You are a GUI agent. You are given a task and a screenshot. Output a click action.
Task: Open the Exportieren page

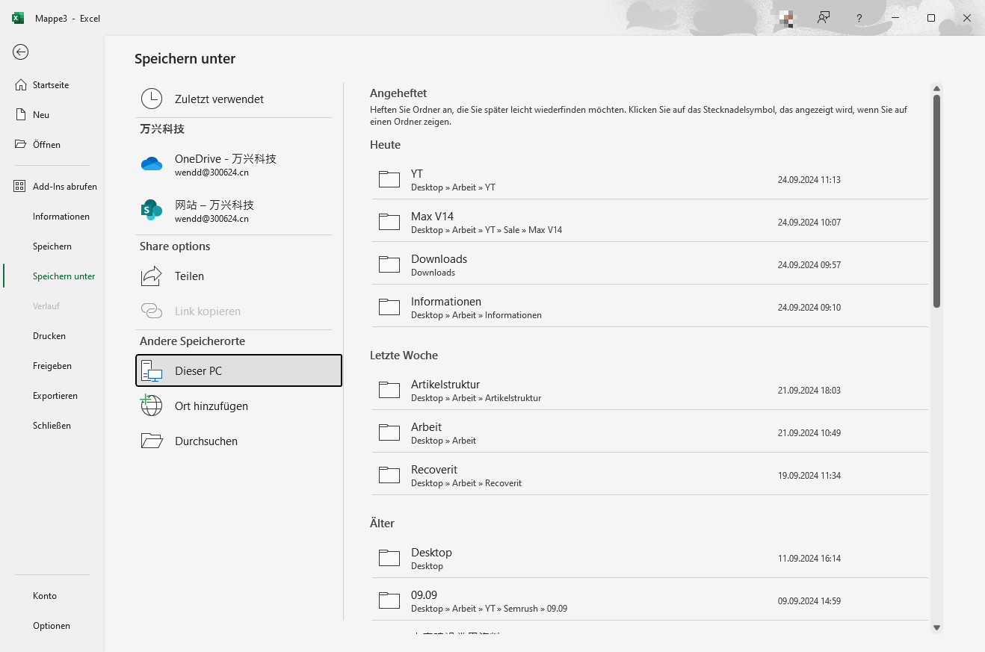(x=55, y=396)
